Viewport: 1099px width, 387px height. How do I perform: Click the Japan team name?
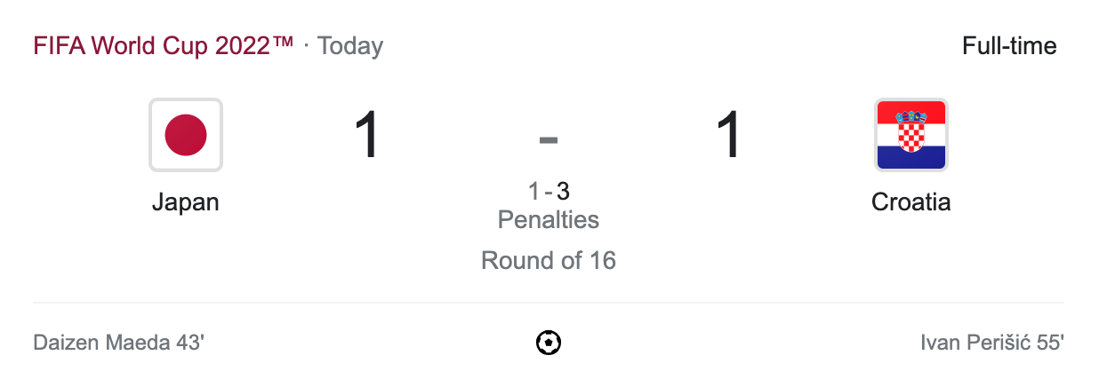click(x=186, y=202)
